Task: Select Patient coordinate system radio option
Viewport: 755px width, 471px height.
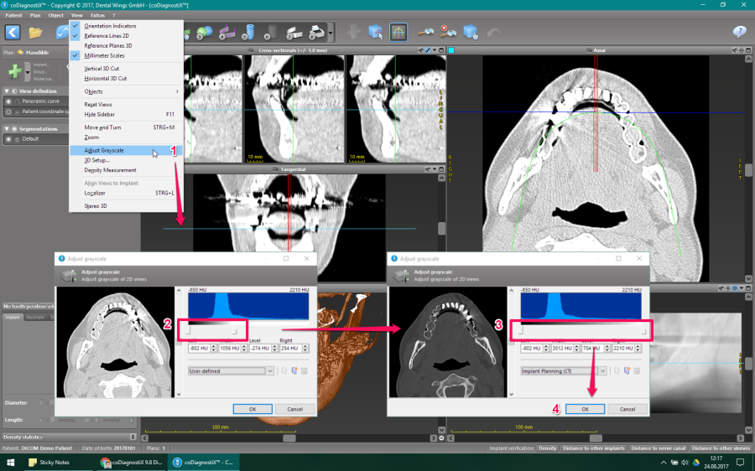Action: click(8, 111)
